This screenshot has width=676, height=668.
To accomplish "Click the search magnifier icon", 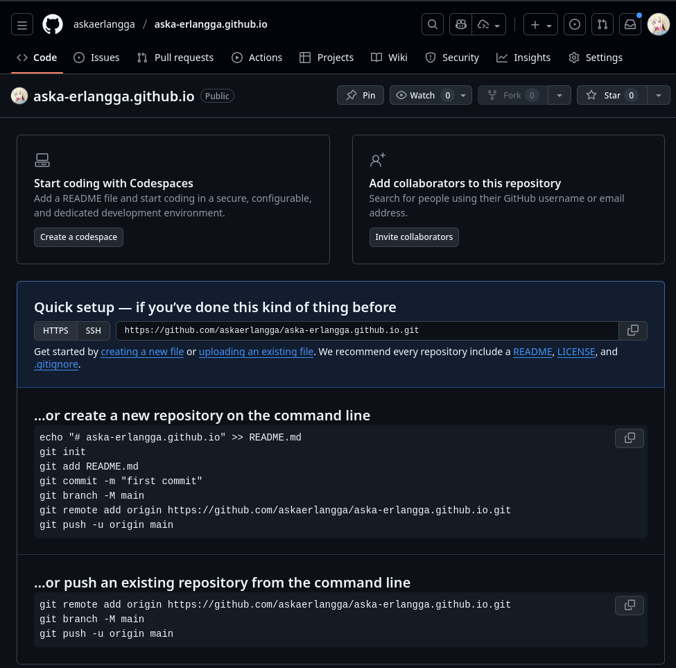I will [x=433, y=24].
